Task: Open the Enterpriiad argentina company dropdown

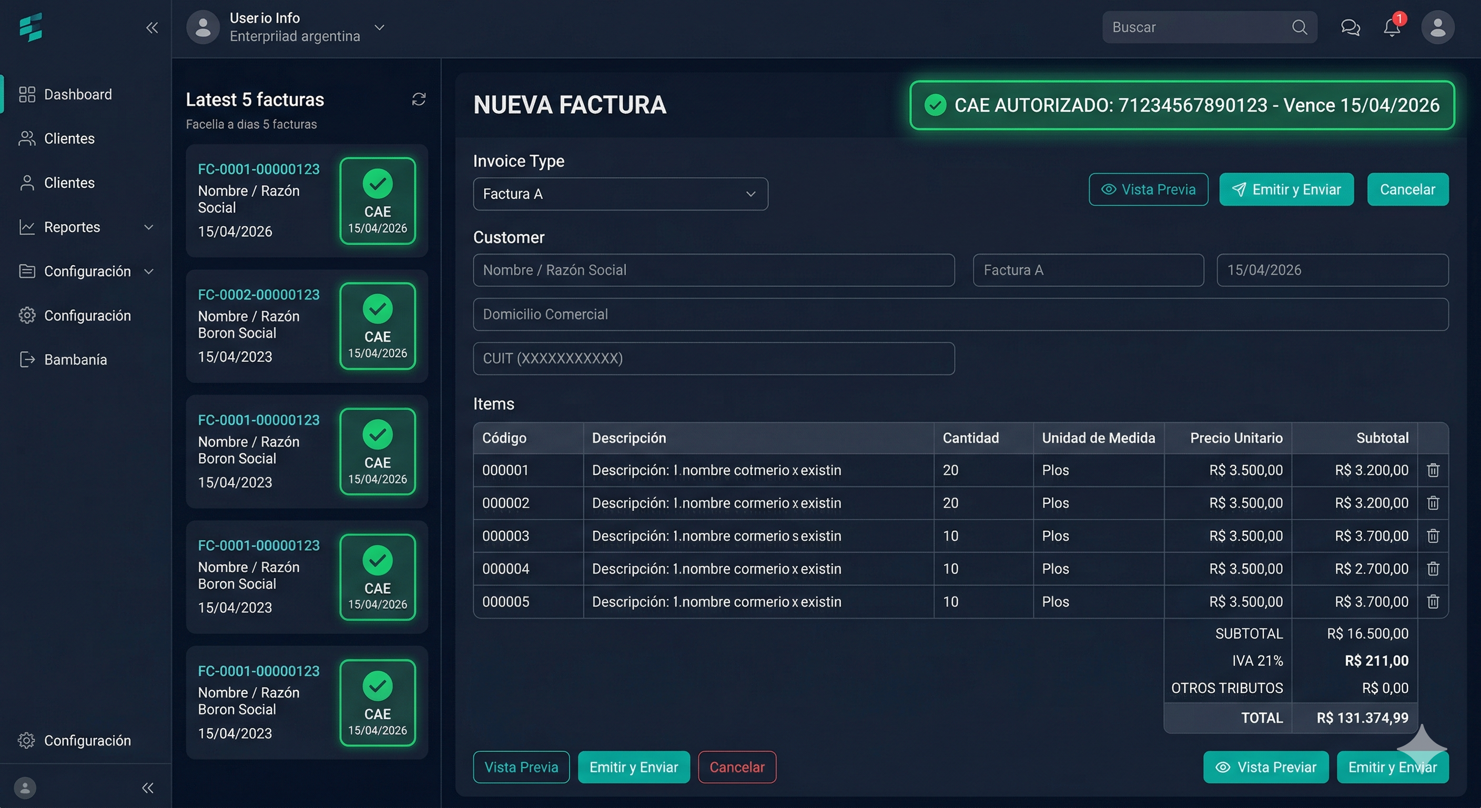Action: [x=379, y=27]
